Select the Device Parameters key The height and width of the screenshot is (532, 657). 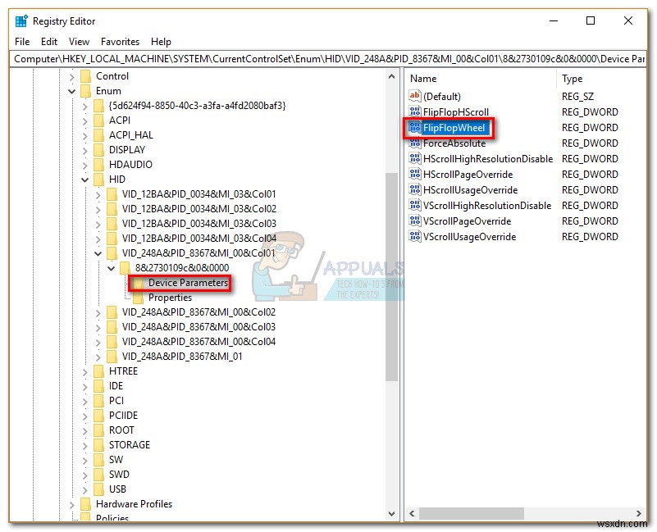[188, 283]
